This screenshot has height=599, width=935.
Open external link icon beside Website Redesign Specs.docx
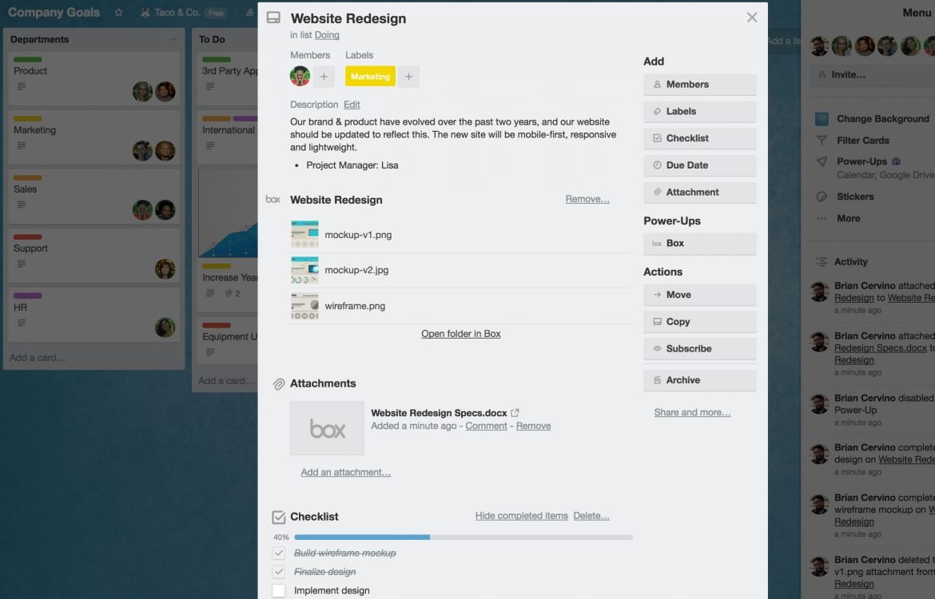[515, 412]
